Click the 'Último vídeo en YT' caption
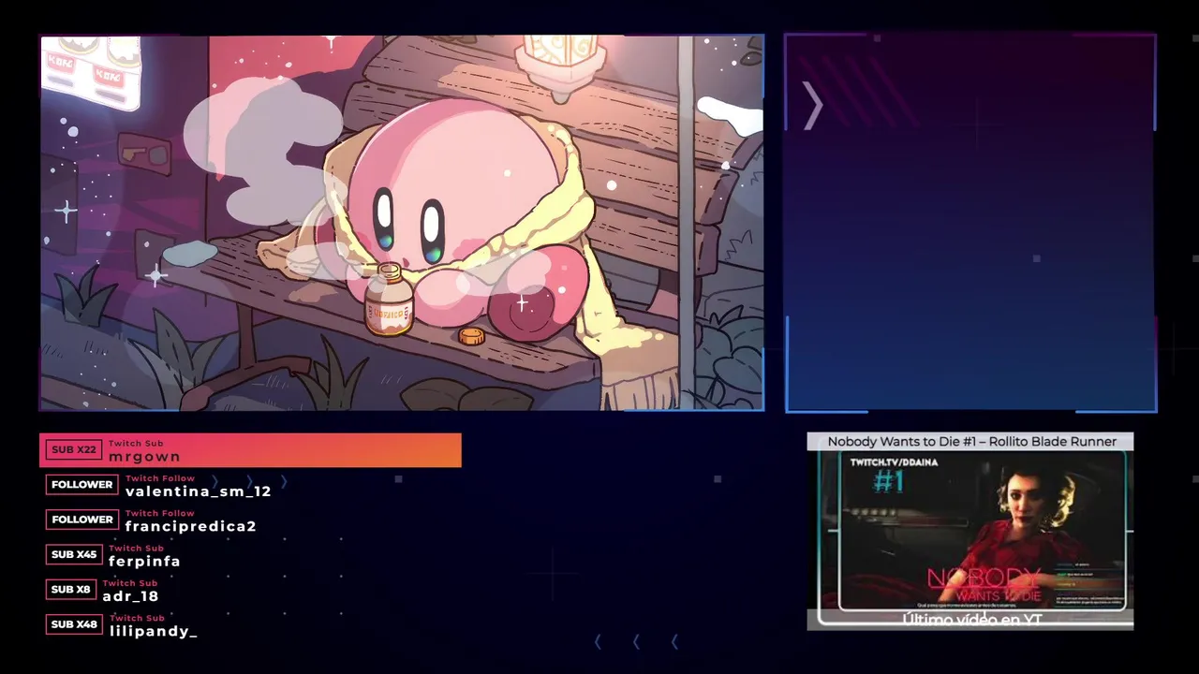Viewport: 1199px width, 674px height. [972, 619]
